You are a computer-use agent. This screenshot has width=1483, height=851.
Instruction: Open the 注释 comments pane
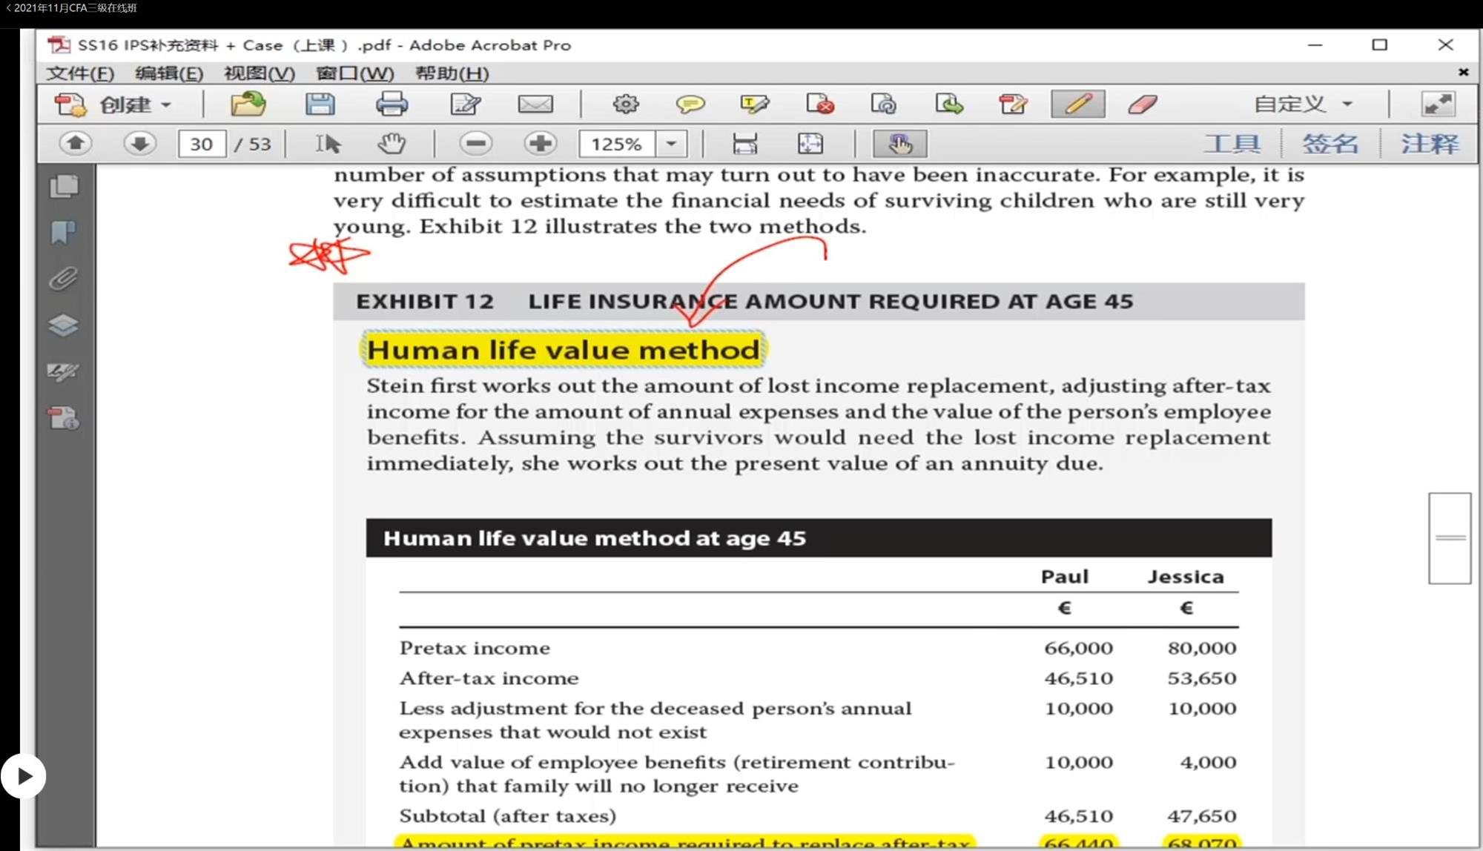(x=1429, y=143)
